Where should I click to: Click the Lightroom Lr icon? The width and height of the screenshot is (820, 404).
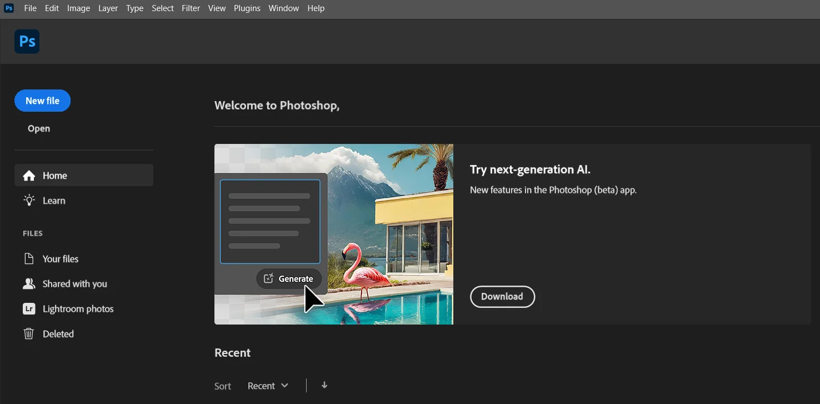[29, 309]
